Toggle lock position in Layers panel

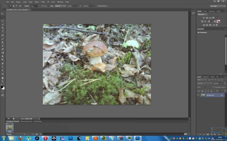click(x=208, y=91)
